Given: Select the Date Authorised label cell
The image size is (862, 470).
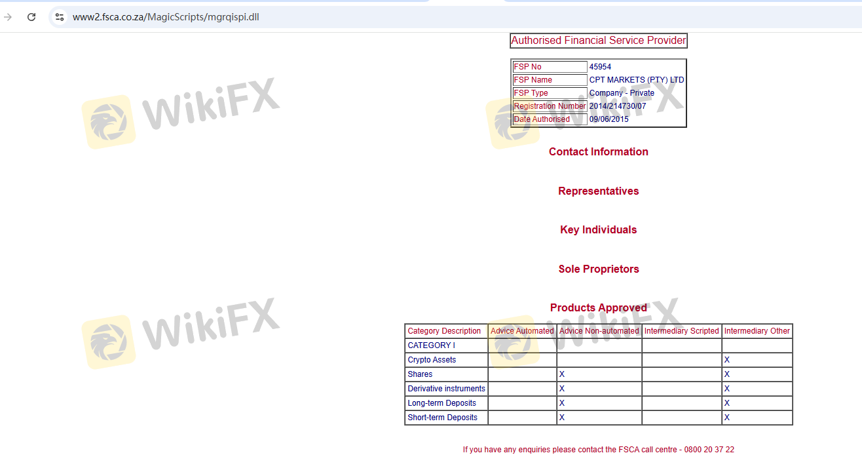Looking at the screenshot, I should click(x=550, y=119).
